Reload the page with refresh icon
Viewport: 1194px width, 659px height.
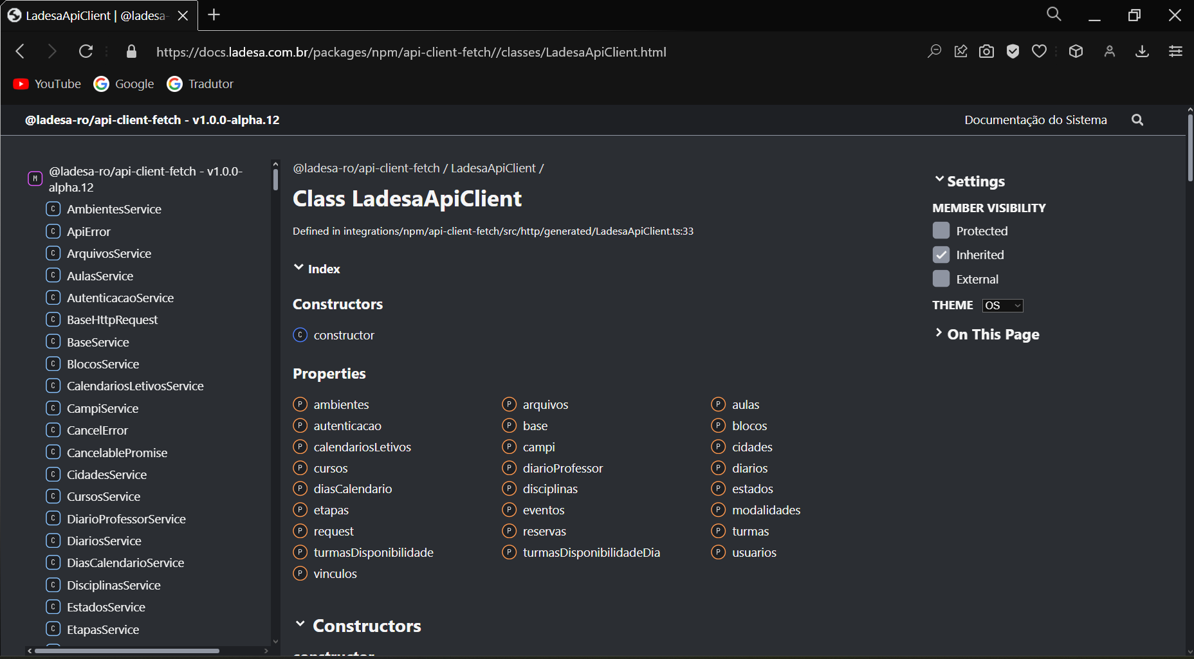coord(86,51)
